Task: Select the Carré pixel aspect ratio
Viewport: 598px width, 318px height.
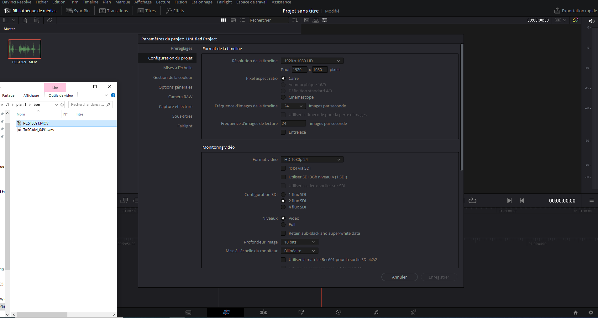Action: [283, 79]
